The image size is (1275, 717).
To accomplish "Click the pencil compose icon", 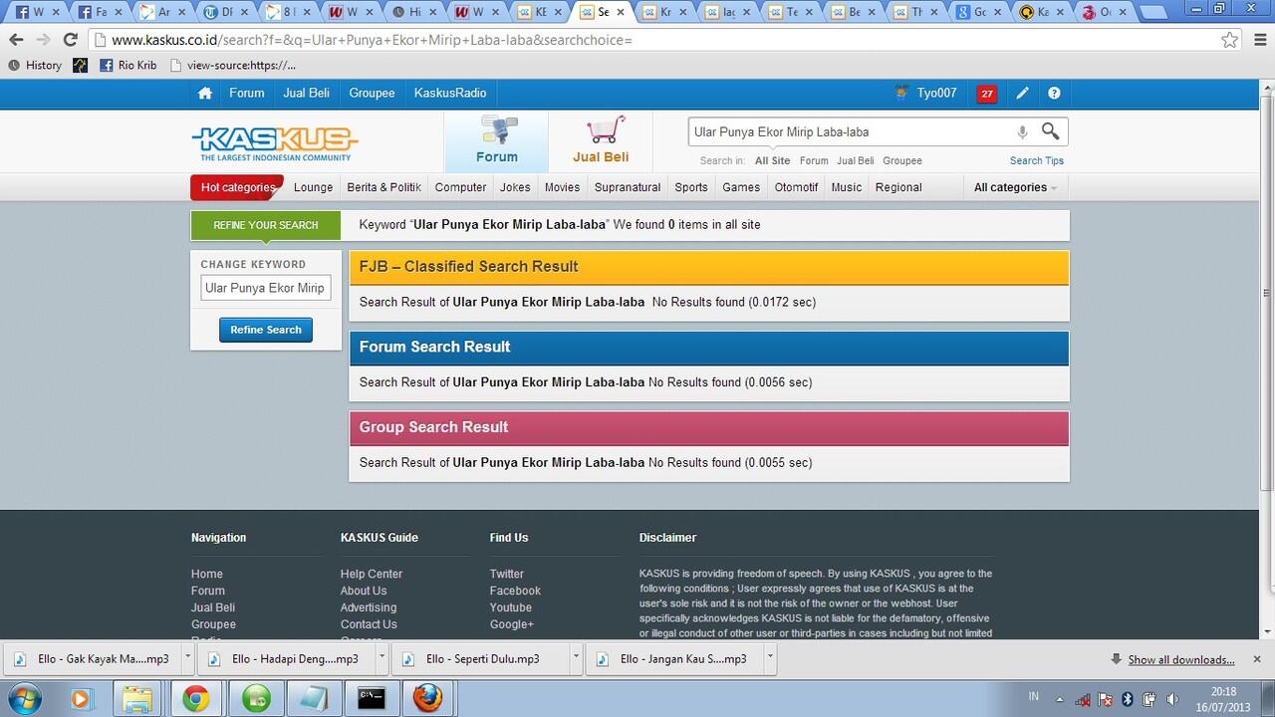I will point(1022,93).
